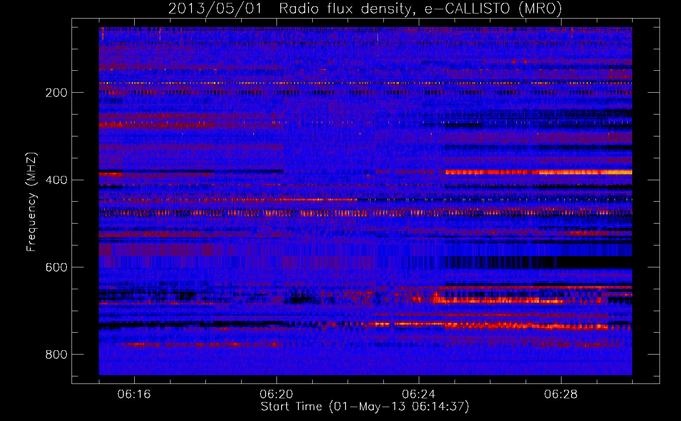Image resolution: width=681 pixels, height=421 pixels.
Task: Click the plot title mentioning e-CALLISTO (MRO)
Action: pos(365,8)
